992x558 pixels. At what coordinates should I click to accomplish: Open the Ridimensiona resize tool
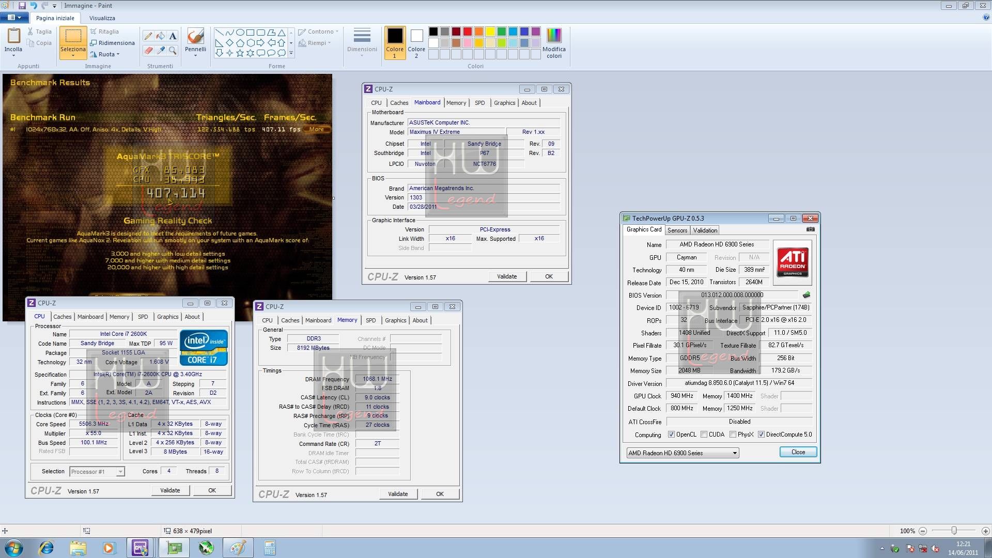(x=112, y=43)
